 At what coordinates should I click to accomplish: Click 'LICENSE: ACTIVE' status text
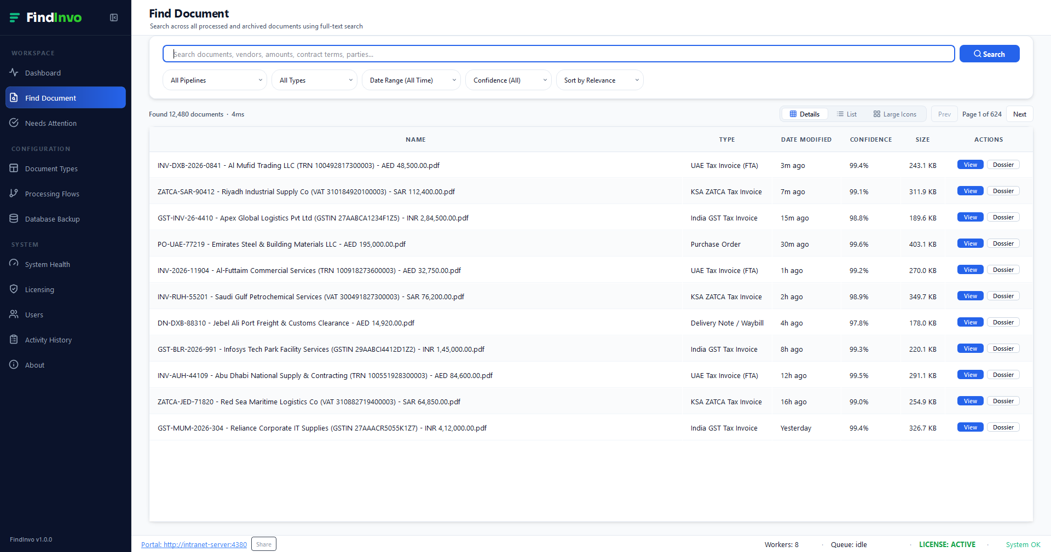947,544
